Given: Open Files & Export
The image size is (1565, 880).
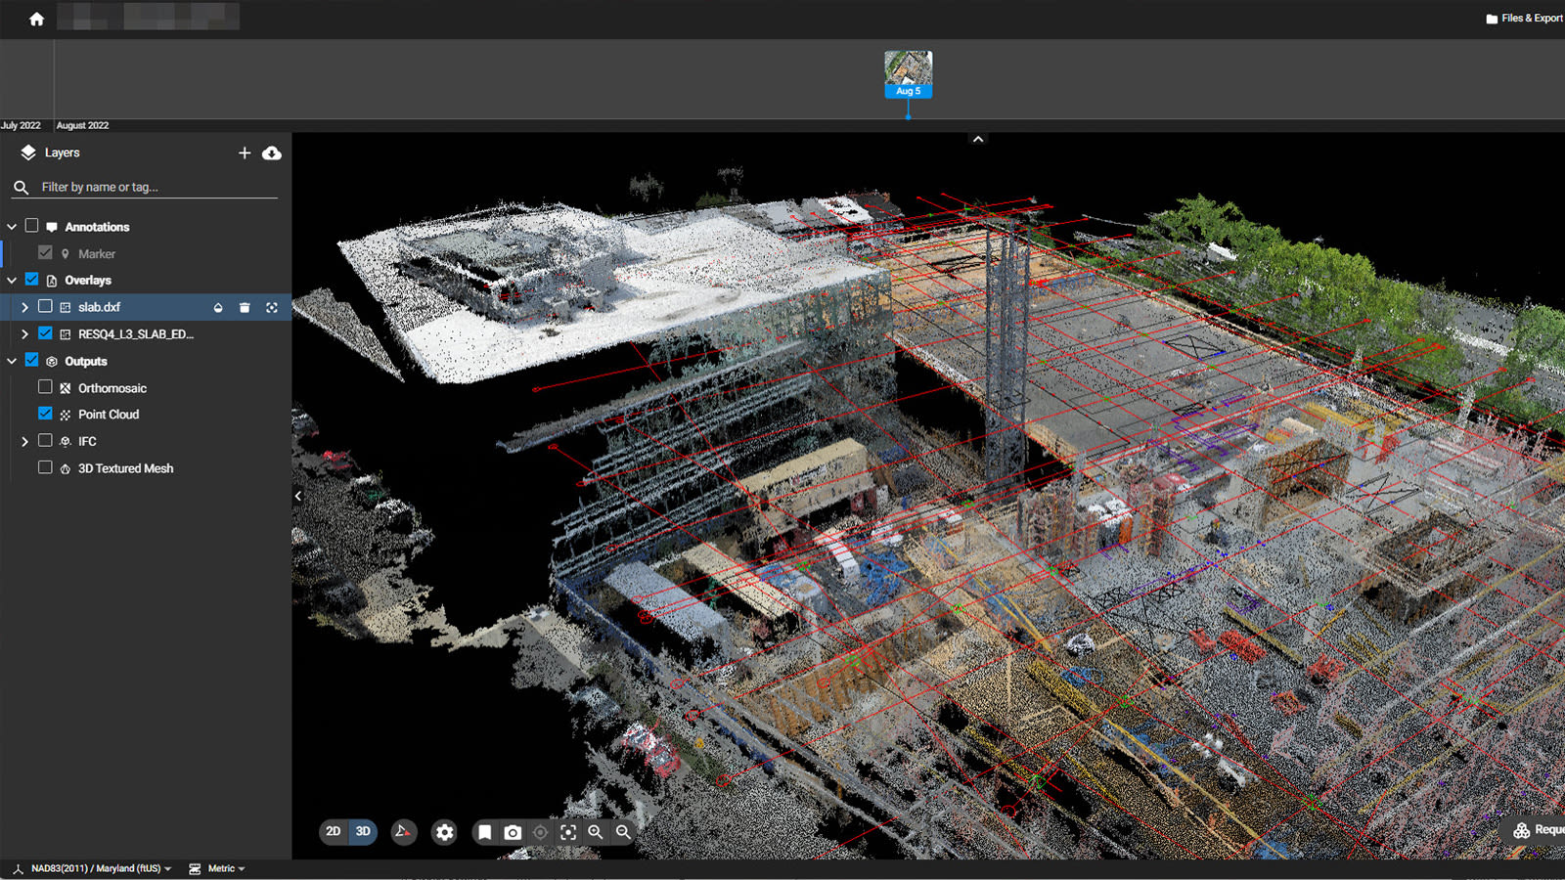Looking at the screenshot, I should click(x=1528, y=17).
